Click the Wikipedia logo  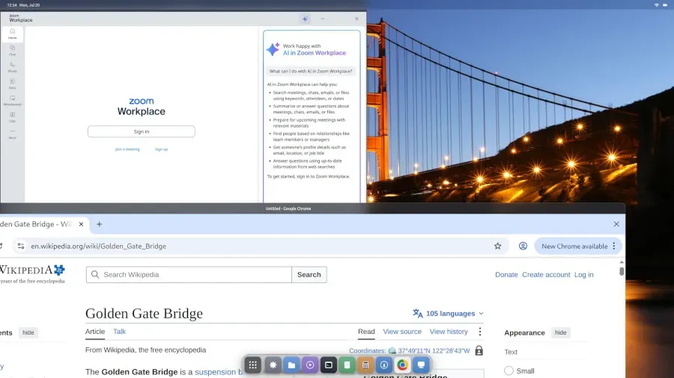click(32, 274)
